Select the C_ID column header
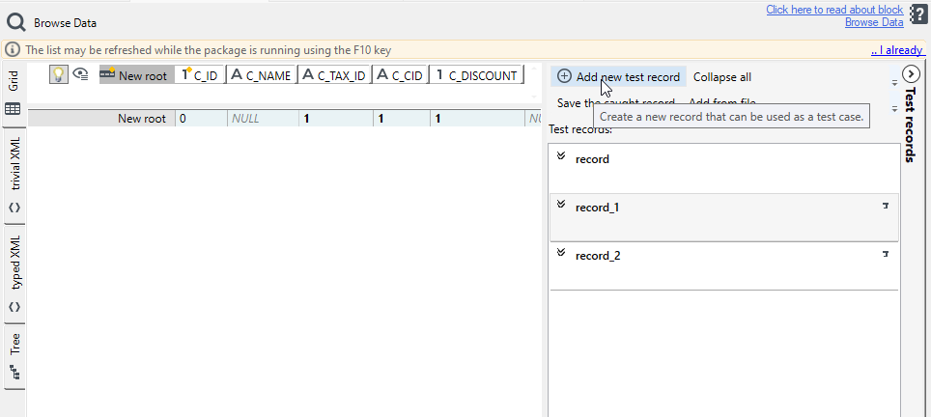The image size is (931, 417). pyautogui.click(x=200, y=75)
